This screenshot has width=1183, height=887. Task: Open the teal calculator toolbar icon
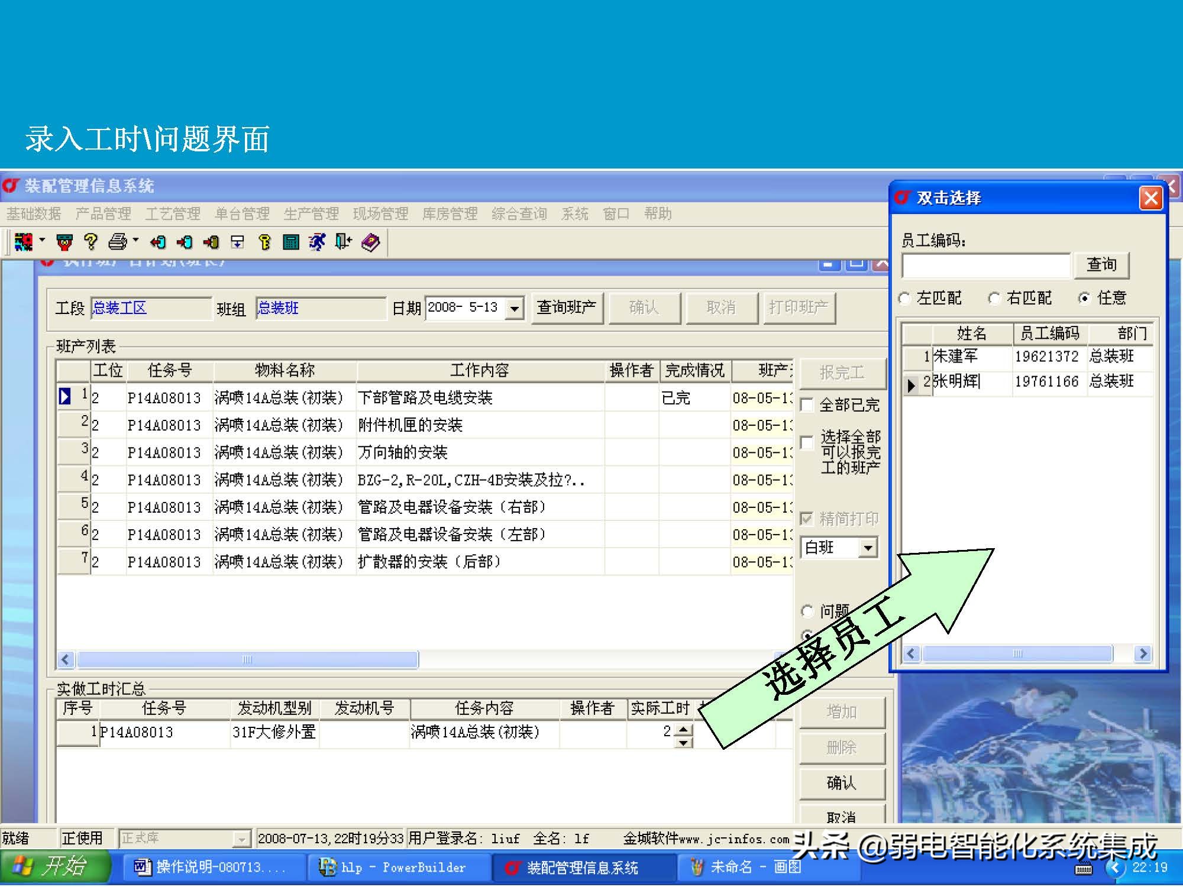pyautogui.click(x=291, y=242)
